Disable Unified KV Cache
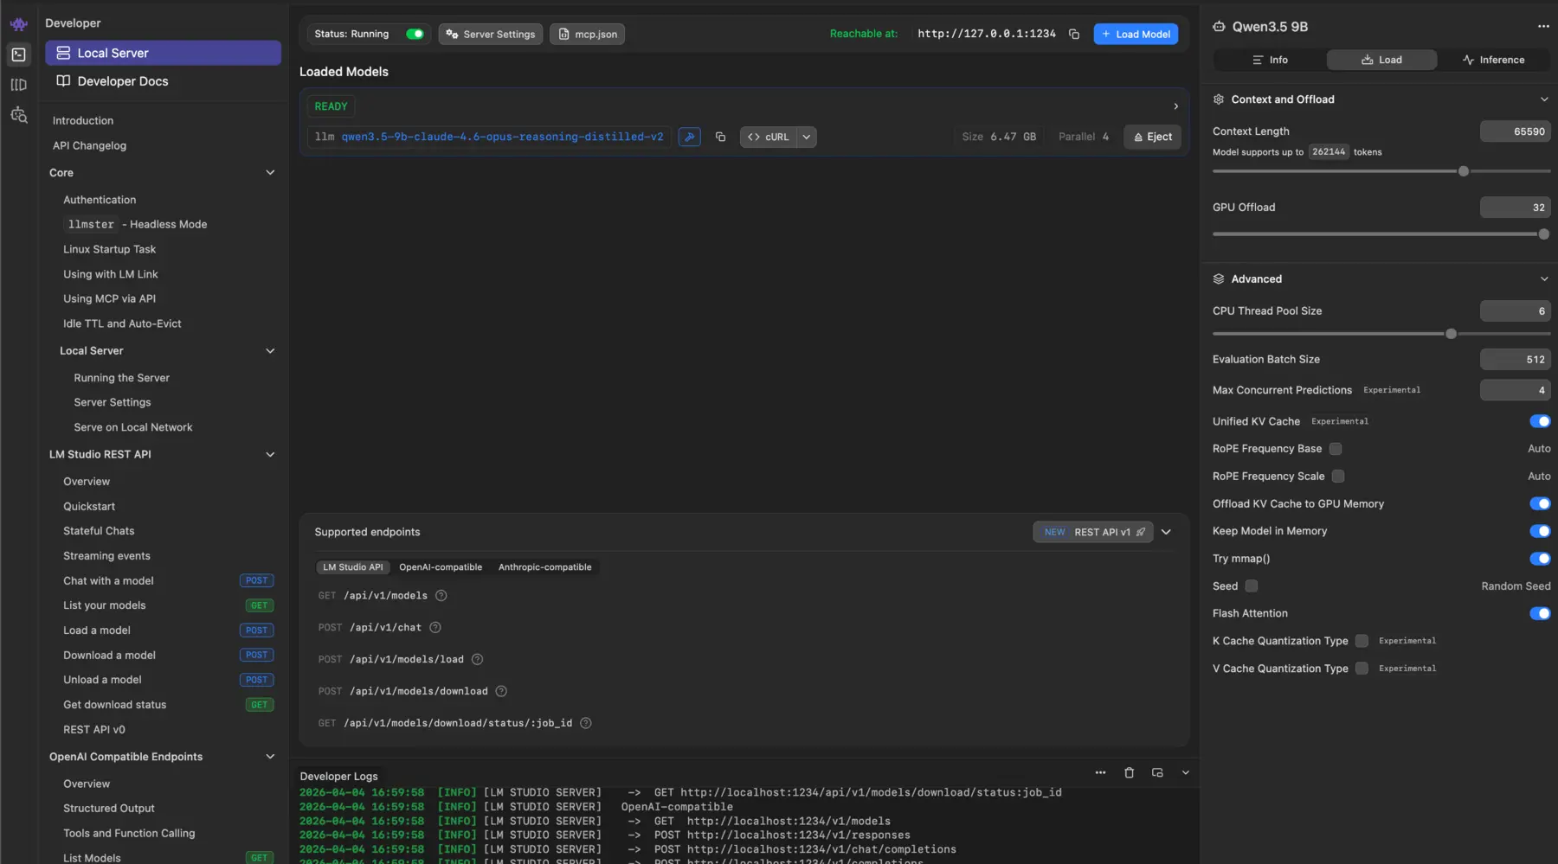The width and height of the screenshot is (1558, 864). point(1539,421)
